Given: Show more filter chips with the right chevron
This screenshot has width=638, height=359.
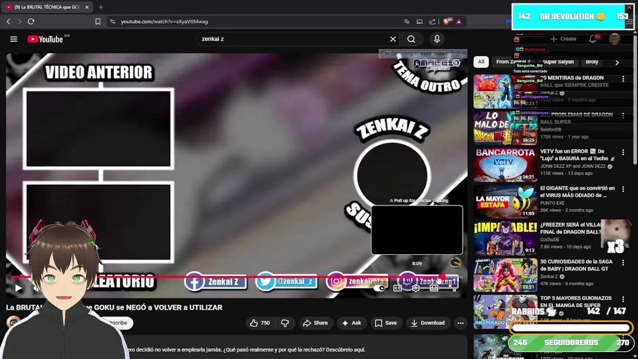Looking at the screenshot, I should [x=617, y=62].
